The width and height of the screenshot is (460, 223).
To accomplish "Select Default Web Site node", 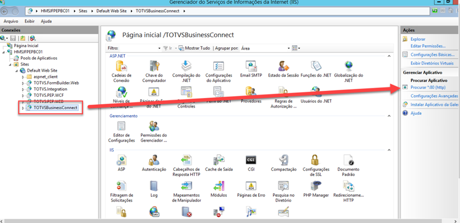I will [x=42, y=70].
